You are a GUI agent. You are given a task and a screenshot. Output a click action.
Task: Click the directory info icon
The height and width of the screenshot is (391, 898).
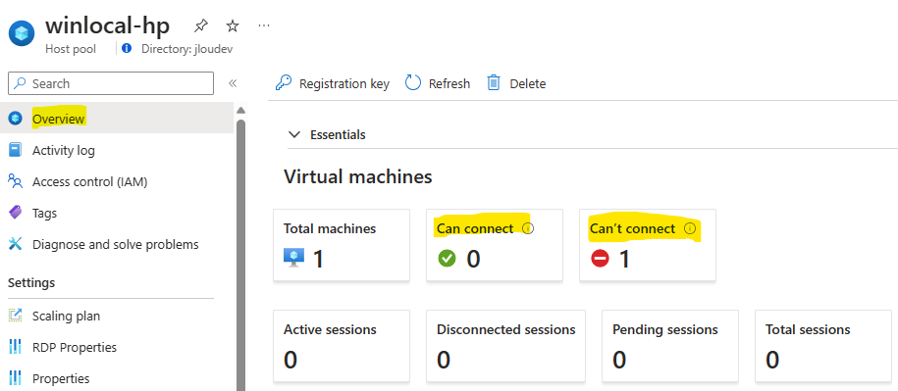tap(127, 48)
